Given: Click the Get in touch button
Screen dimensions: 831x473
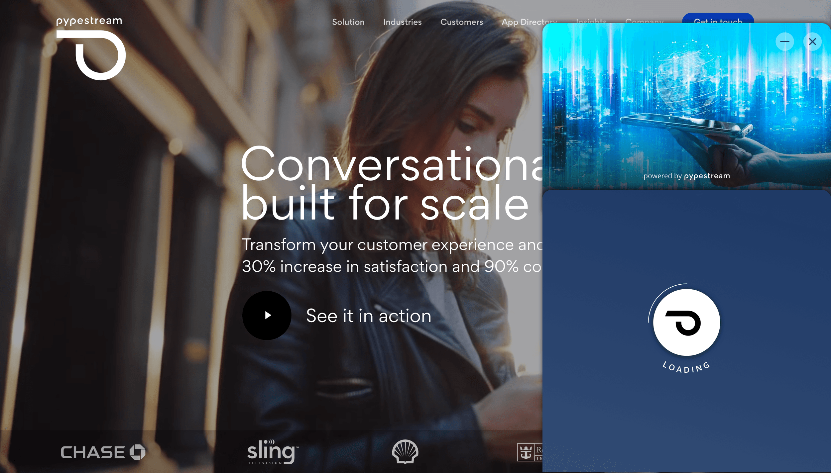Looking at the screenshot, I should coord(718,18).
